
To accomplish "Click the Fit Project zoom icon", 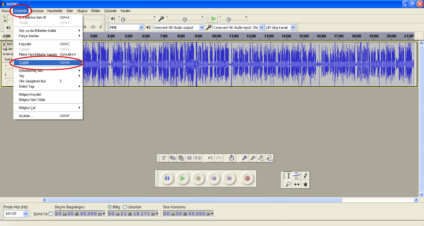I will [x=269, y=158].
